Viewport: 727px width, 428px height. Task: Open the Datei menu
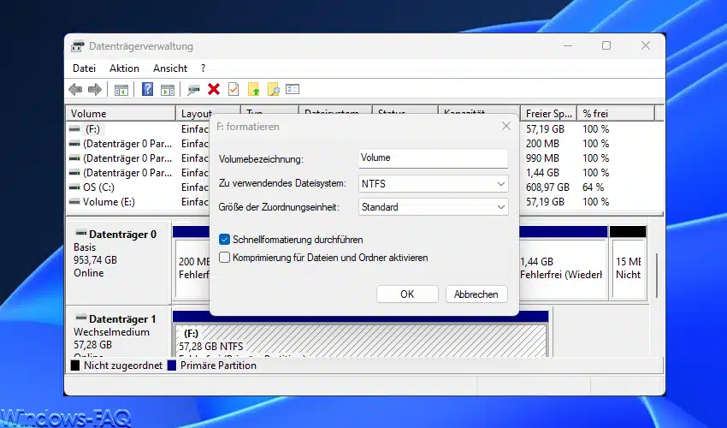tap(84, 68)
